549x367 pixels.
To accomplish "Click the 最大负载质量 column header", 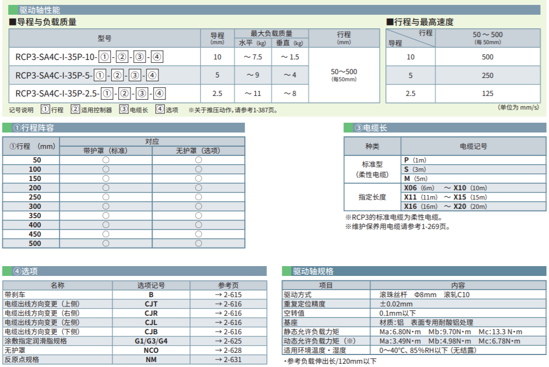I will coord(272,34).
